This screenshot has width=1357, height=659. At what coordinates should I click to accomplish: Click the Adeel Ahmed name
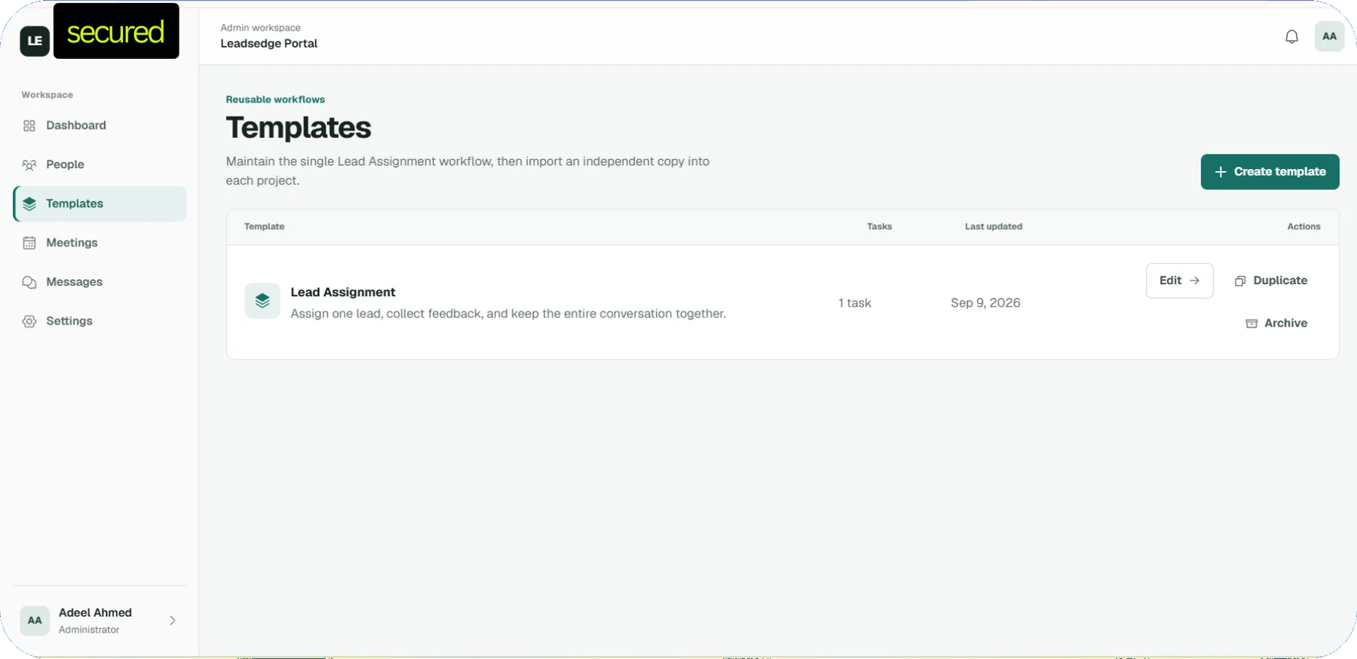pyautogui.click(x=95, y=613)
